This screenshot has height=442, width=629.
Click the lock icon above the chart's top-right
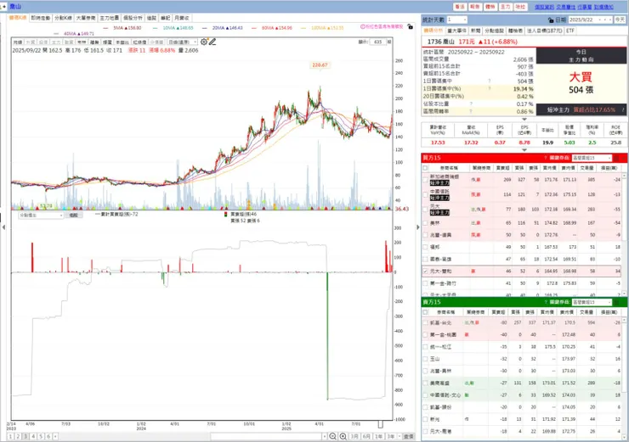pos(410,27)
